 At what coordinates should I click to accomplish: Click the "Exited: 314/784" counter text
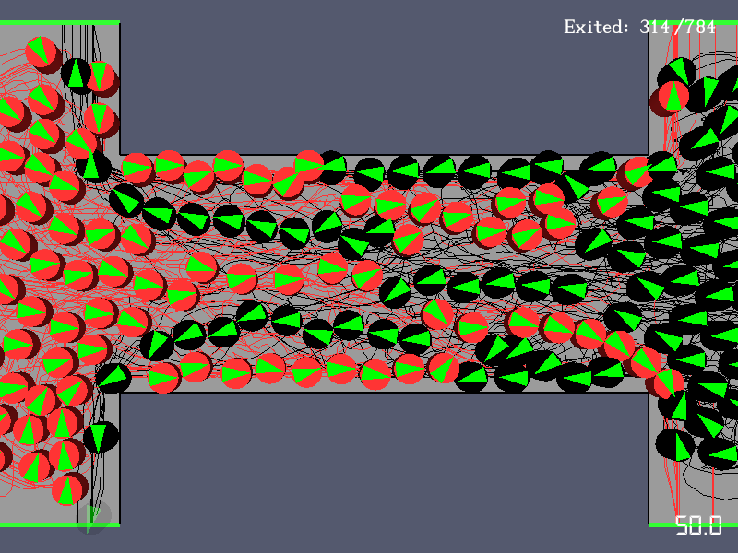639,27
